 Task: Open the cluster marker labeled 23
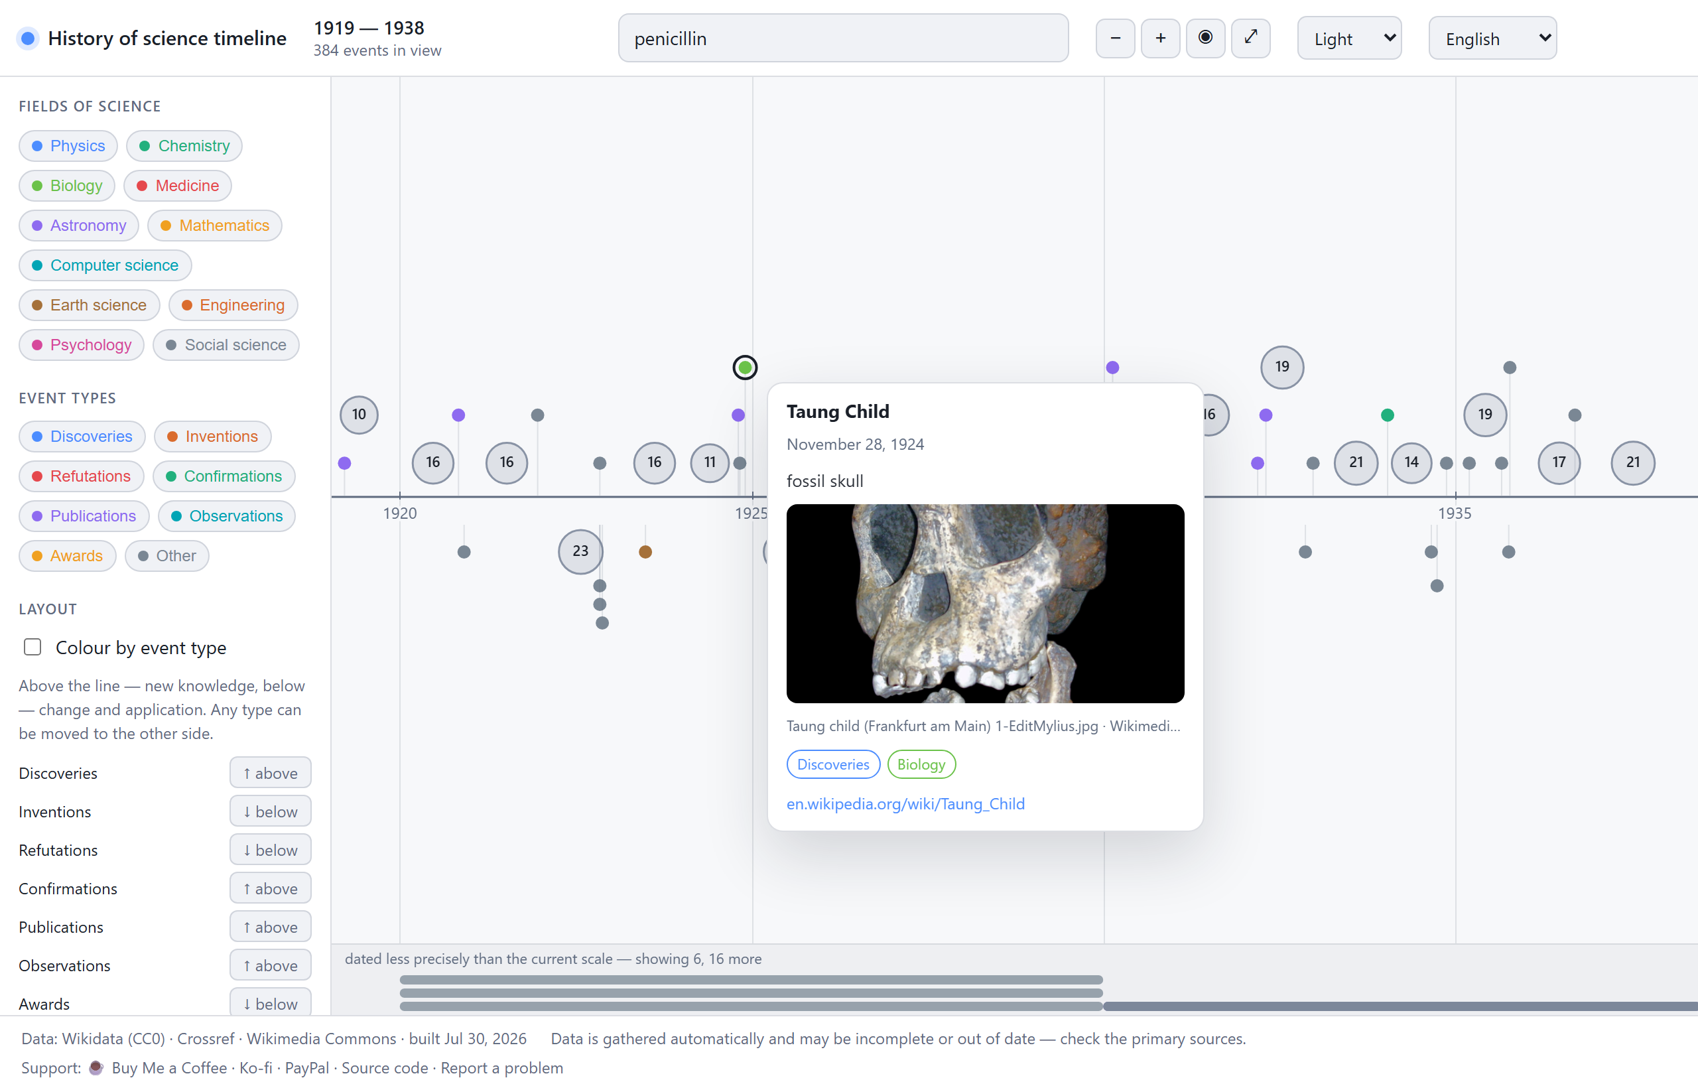pos(580,551)
